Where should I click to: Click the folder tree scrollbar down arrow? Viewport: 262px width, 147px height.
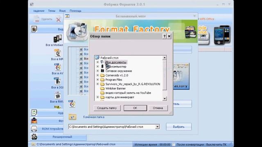click(165, 98)
